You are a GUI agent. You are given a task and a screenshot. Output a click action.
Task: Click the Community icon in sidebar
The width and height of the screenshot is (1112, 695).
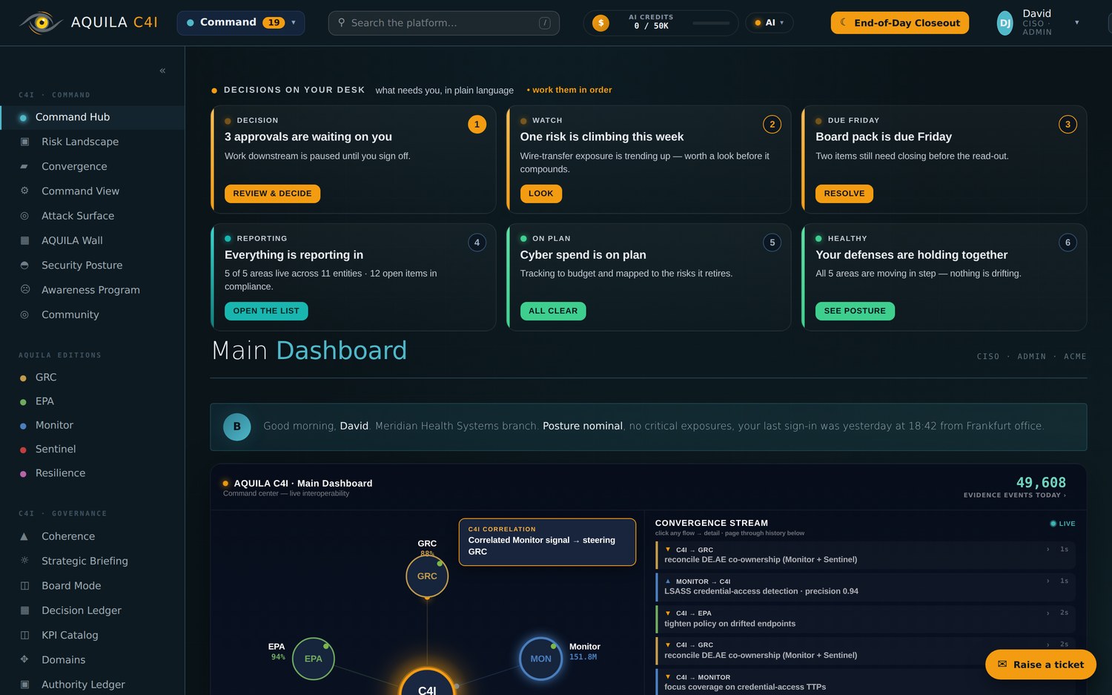point(24,314)
